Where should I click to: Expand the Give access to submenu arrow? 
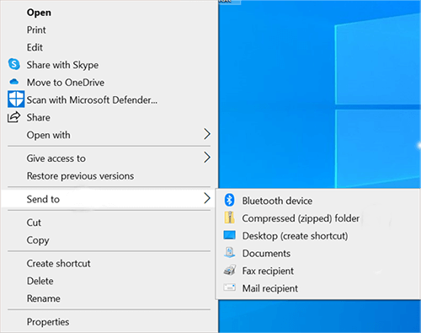click(207, 158)
